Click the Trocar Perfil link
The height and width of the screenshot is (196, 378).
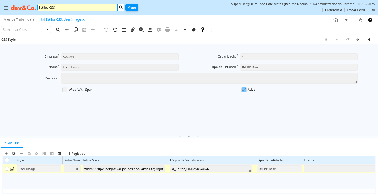click(x=356, y=10)
